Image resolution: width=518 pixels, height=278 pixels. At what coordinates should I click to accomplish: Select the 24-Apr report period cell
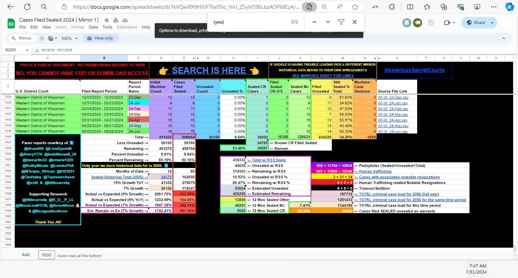tap(138, 120)
